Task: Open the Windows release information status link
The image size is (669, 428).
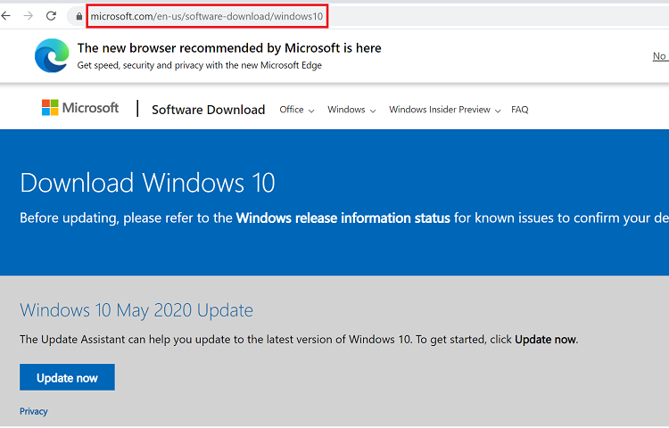Action: 343,218
